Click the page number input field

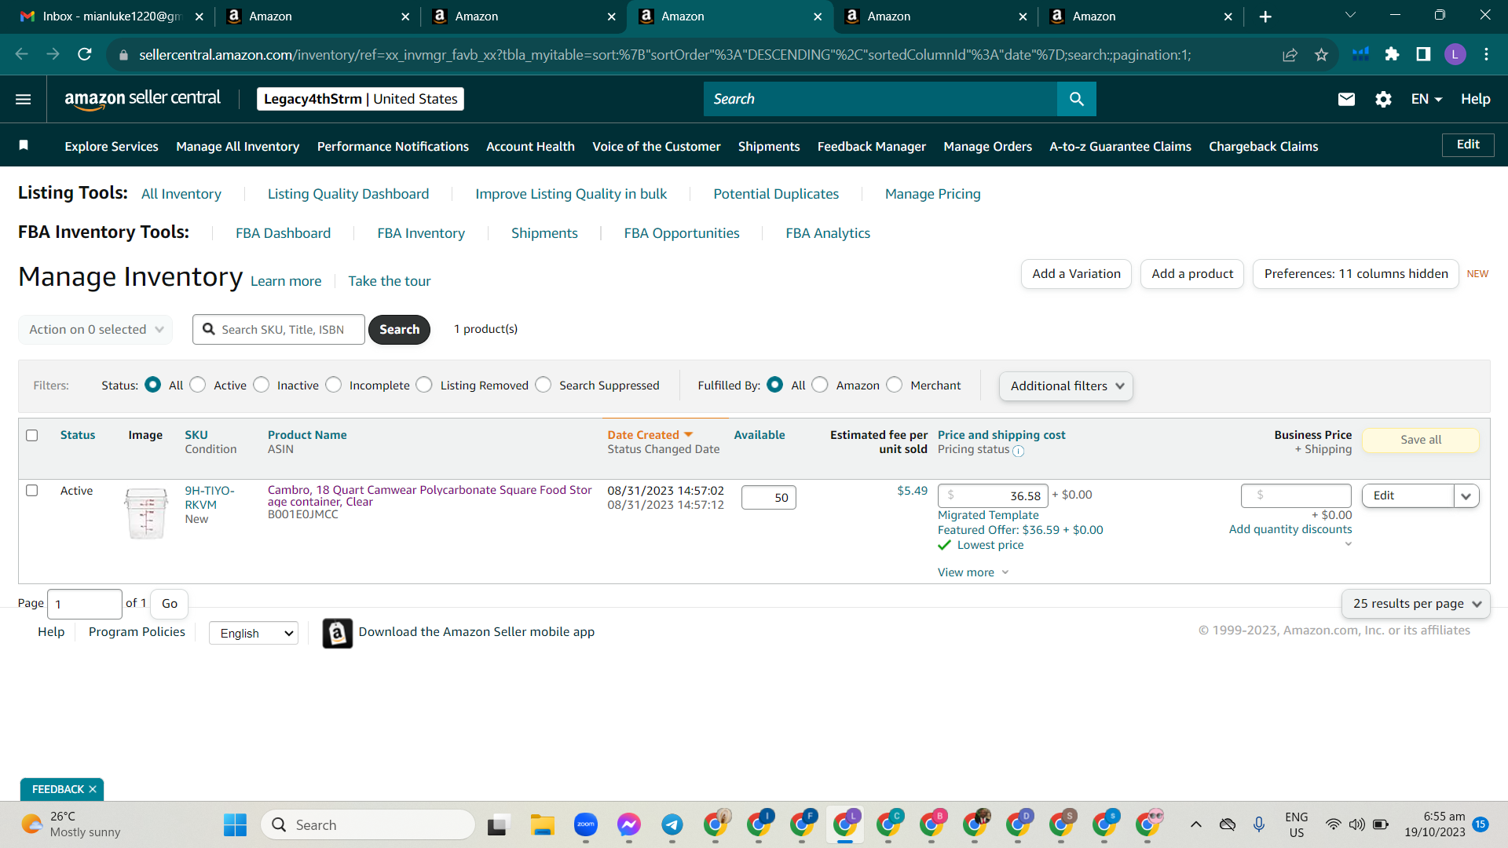point(85,604)
